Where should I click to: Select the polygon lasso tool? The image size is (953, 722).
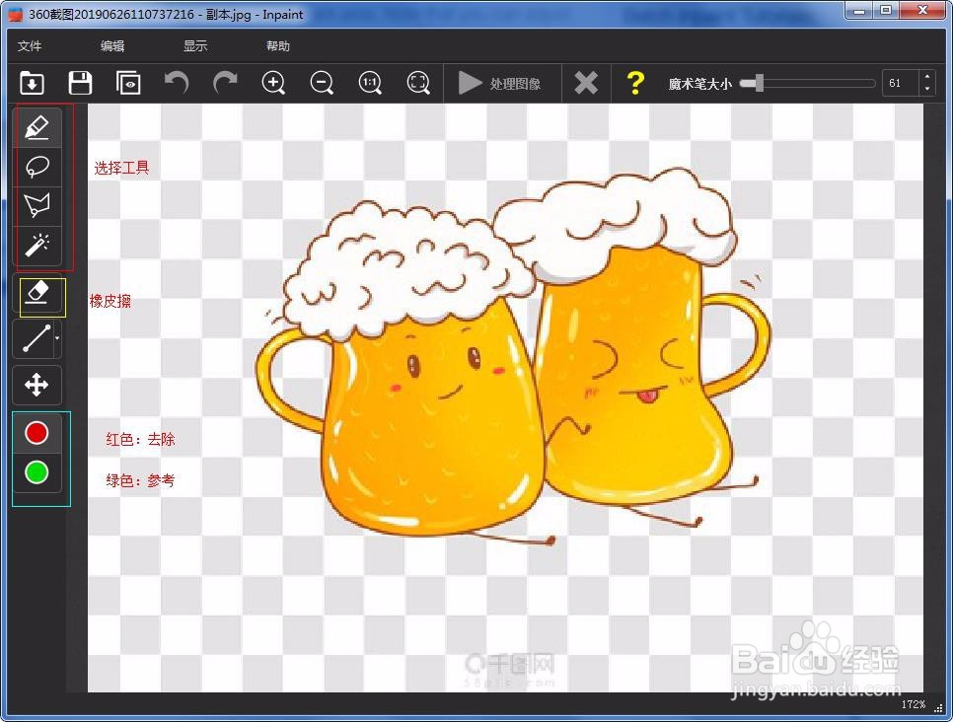37,206
